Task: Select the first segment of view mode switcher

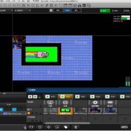Action: pos(58,11)
